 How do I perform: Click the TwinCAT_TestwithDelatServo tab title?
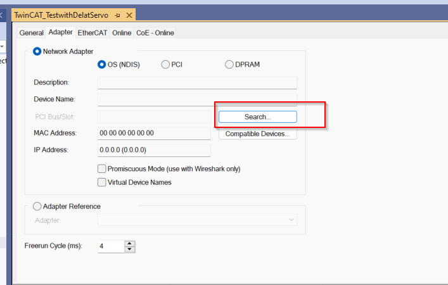point(61,15)
